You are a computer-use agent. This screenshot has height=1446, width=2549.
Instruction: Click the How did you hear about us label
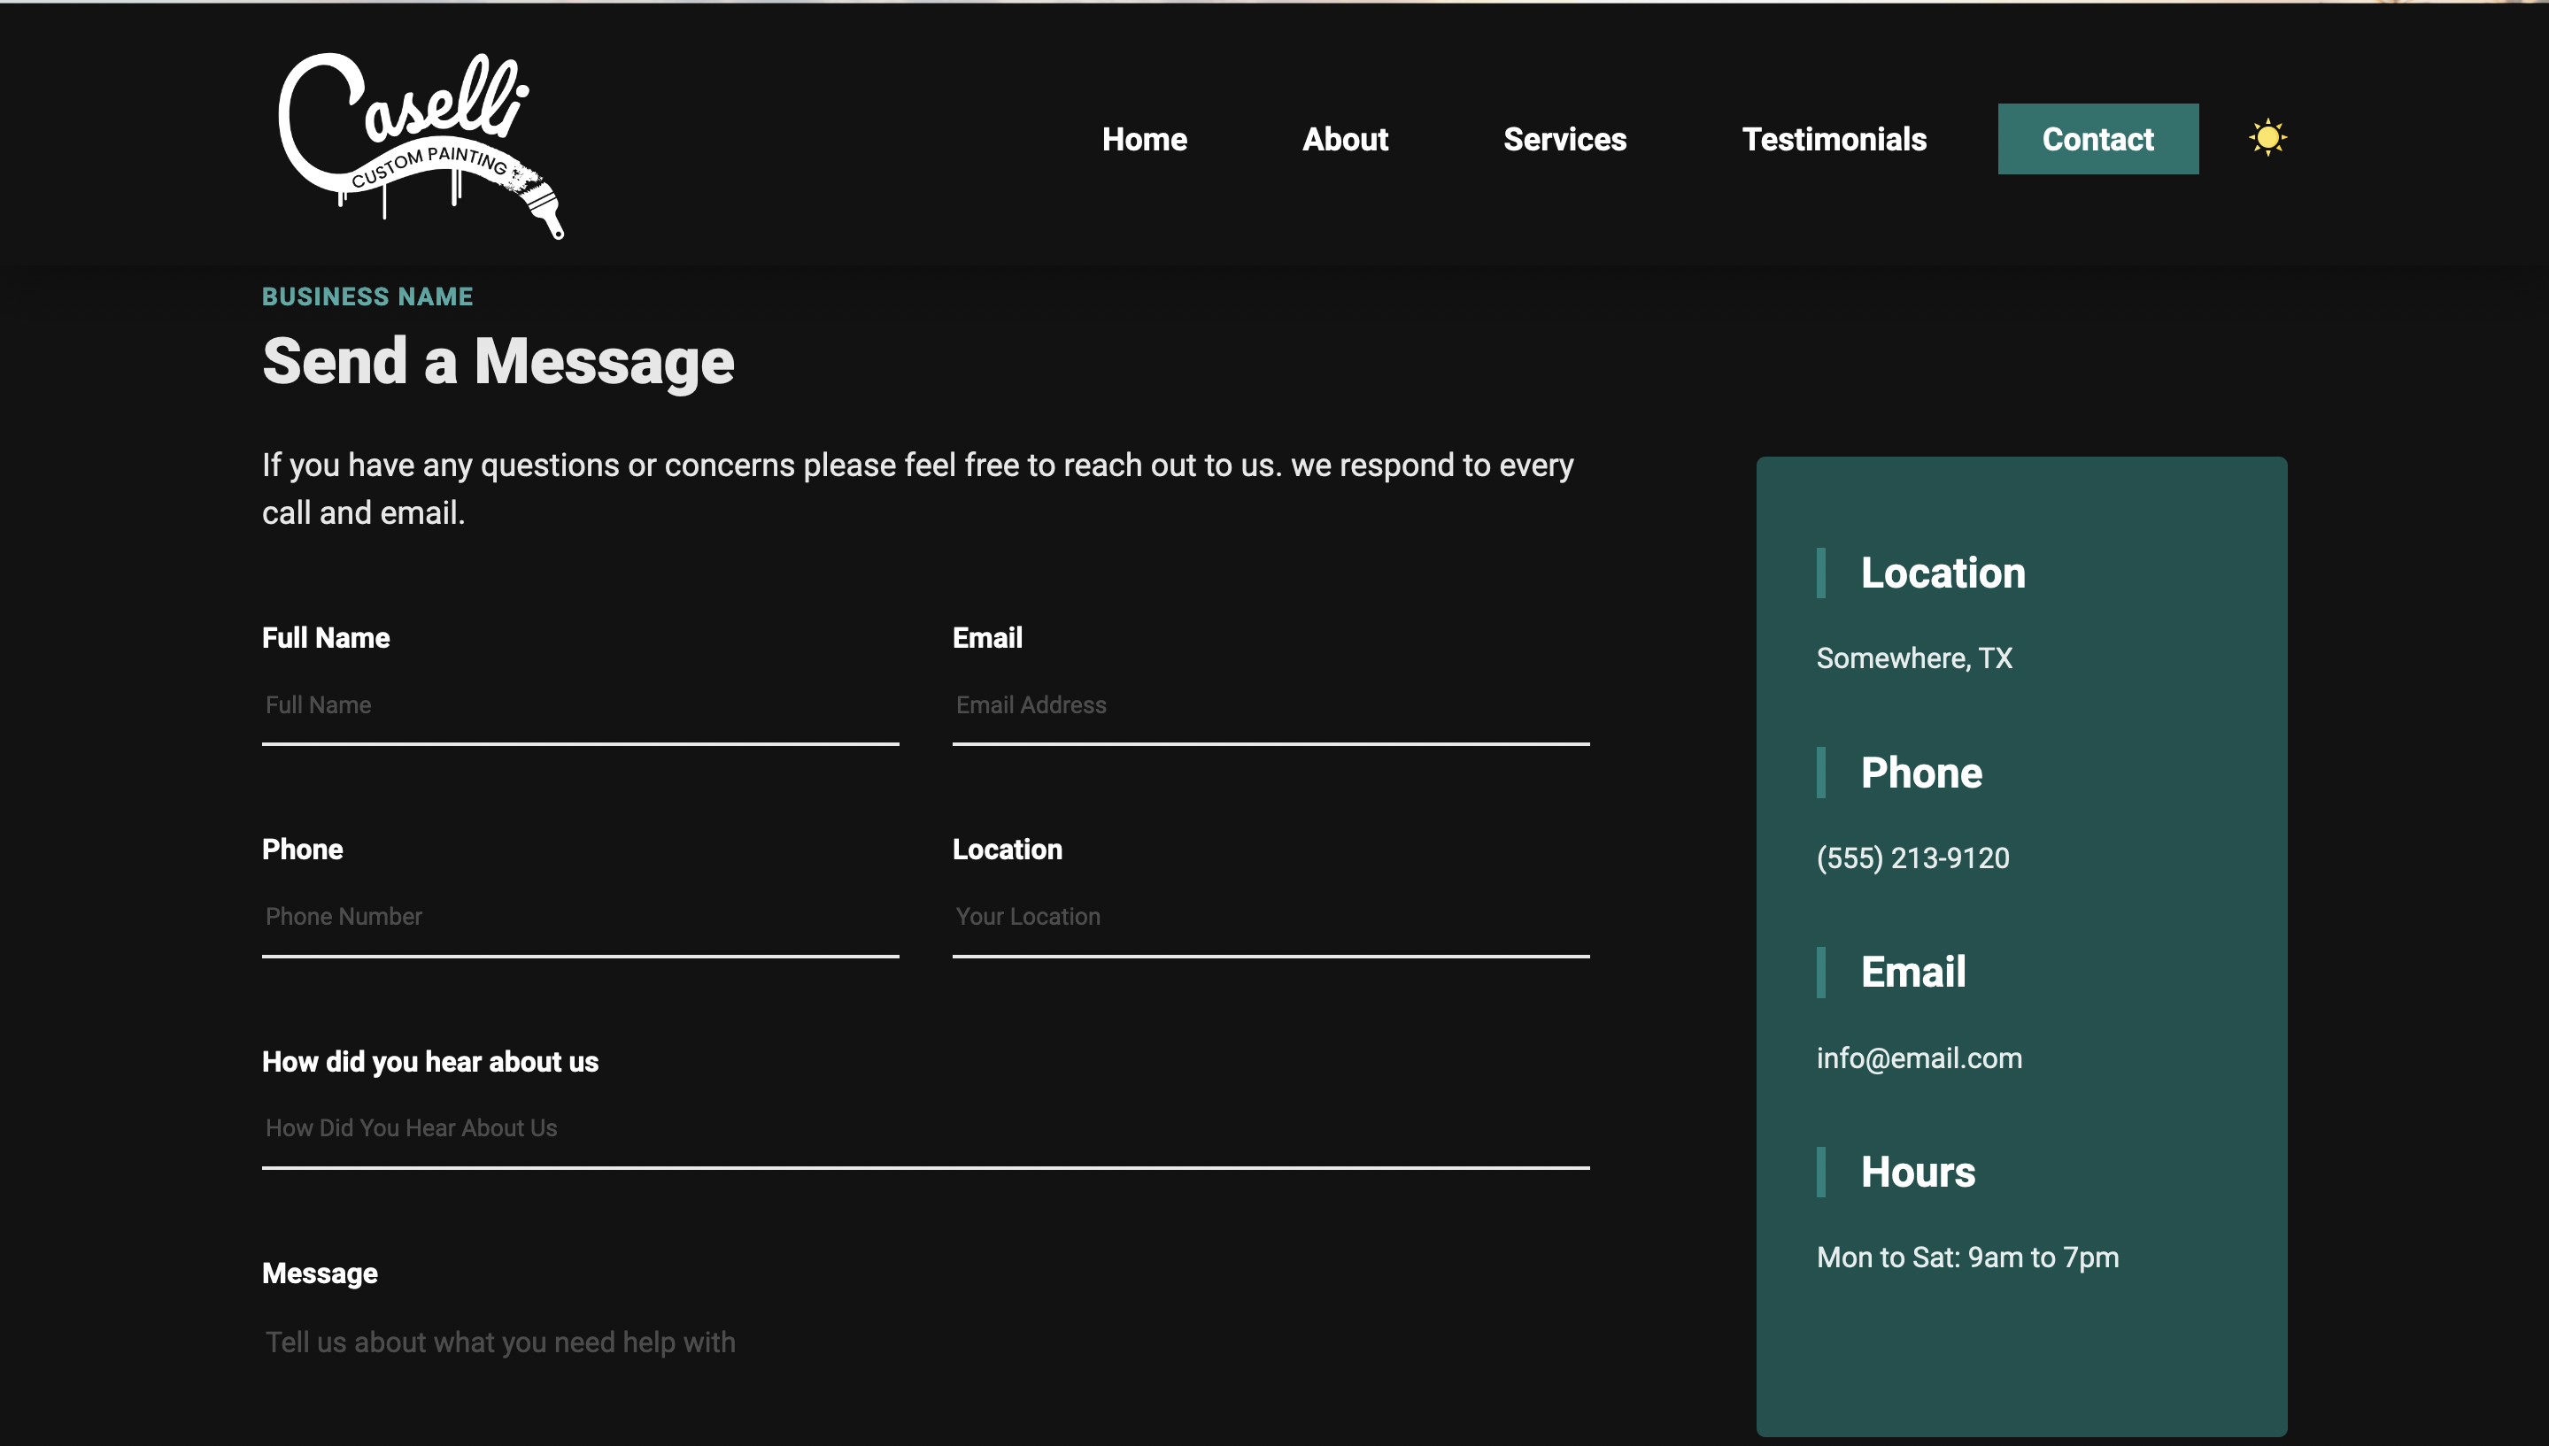pyautogui.click(x=430, y=1062)
